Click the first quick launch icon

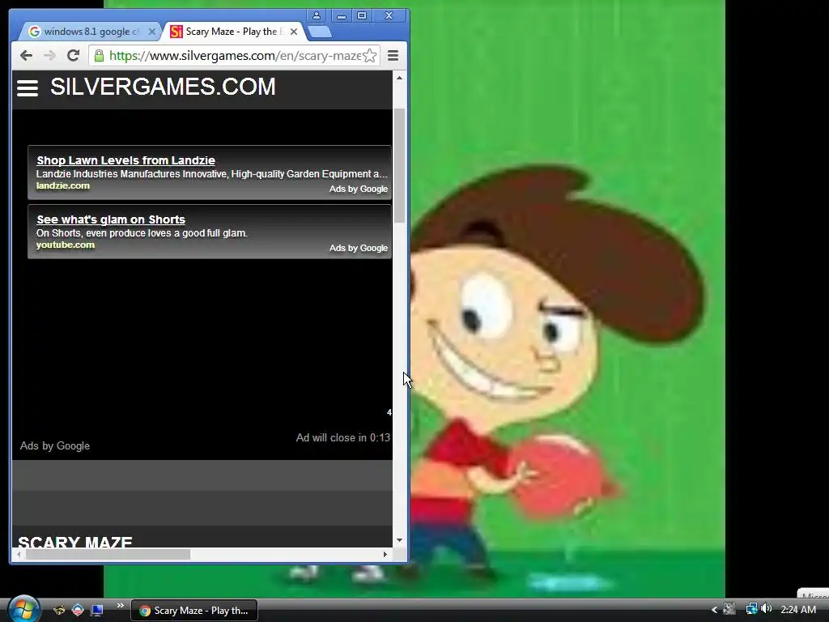tap(58, 611)
